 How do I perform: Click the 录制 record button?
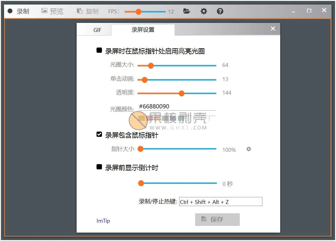click(x=19, y=11)
